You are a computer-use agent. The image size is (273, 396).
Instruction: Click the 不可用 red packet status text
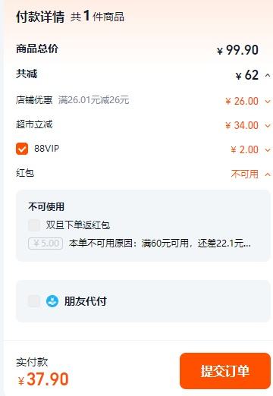coord(245,174)
